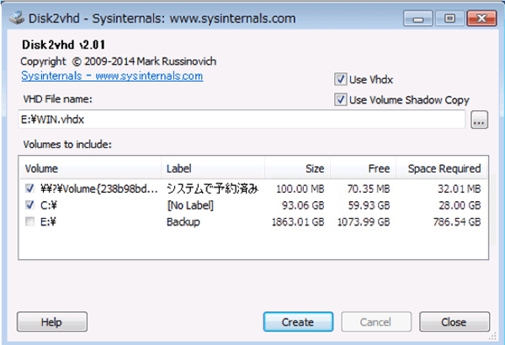505x345 pixels.
Task: Click the Close button at bottom
Action: tap(454, 321)
